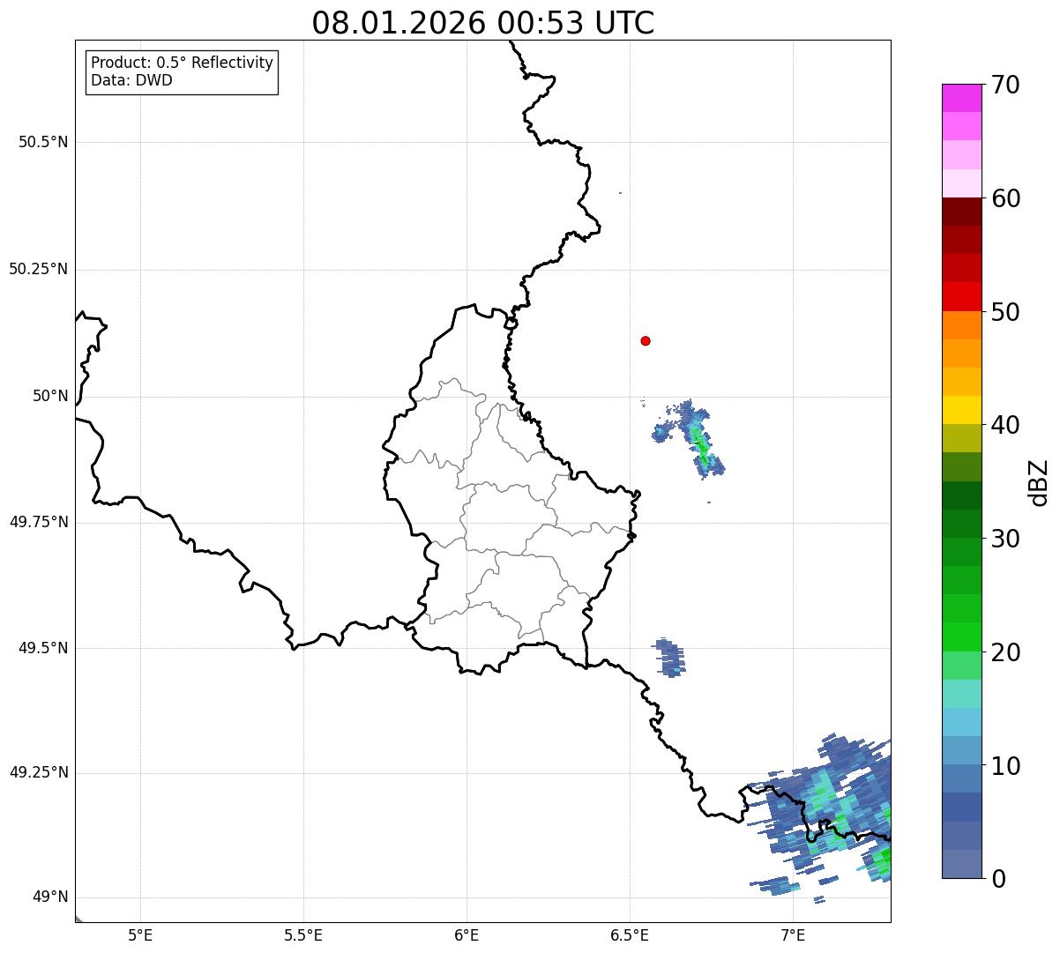Click the red station marker dot

(x=646, y=340)
